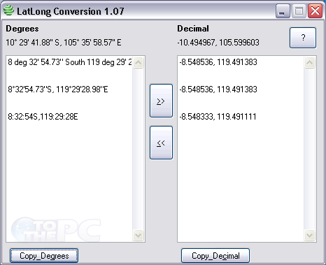
Task: Click the LatLong globe icon in title bar
Action: [x=8, y=10]
